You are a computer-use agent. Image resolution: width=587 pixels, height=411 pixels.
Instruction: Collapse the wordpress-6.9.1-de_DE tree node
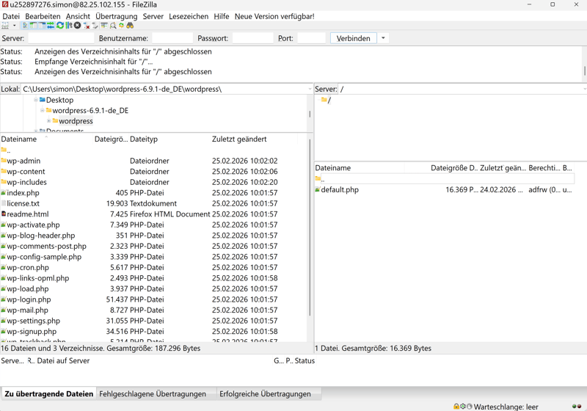(42, 111)
